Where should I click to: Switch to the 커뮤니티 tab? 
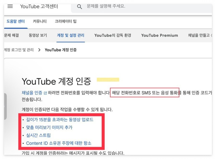point(40,21)
